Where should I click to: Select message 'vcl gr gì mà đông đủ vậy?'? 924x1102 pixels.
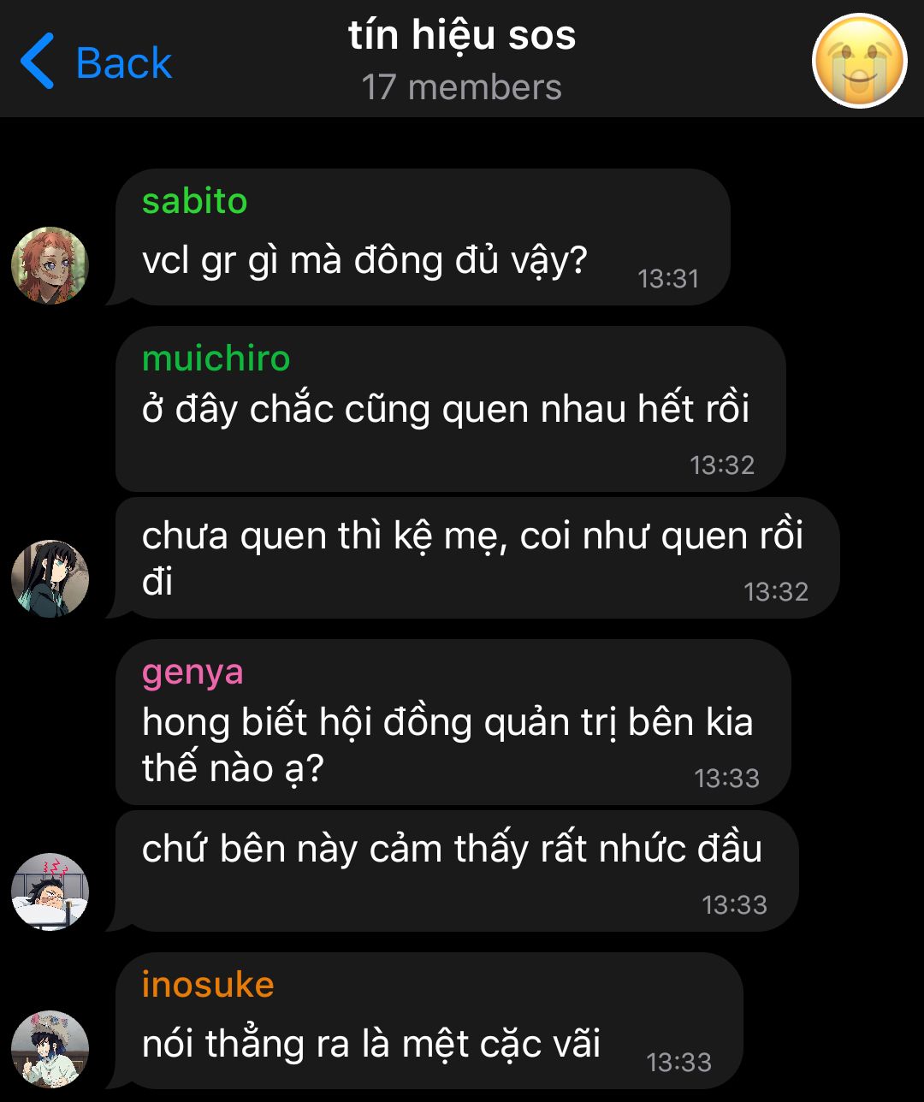pyautogui.click(x=423, y=237)
